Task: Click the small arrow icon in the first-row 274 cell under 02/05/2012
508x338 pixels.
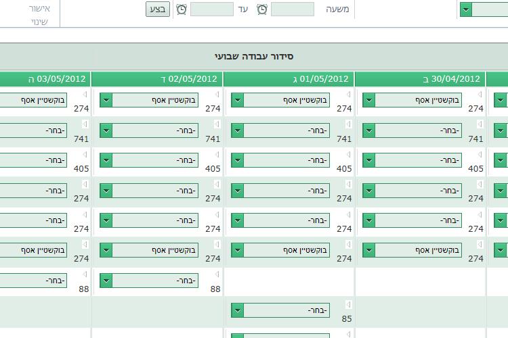Action: point(217,94)
